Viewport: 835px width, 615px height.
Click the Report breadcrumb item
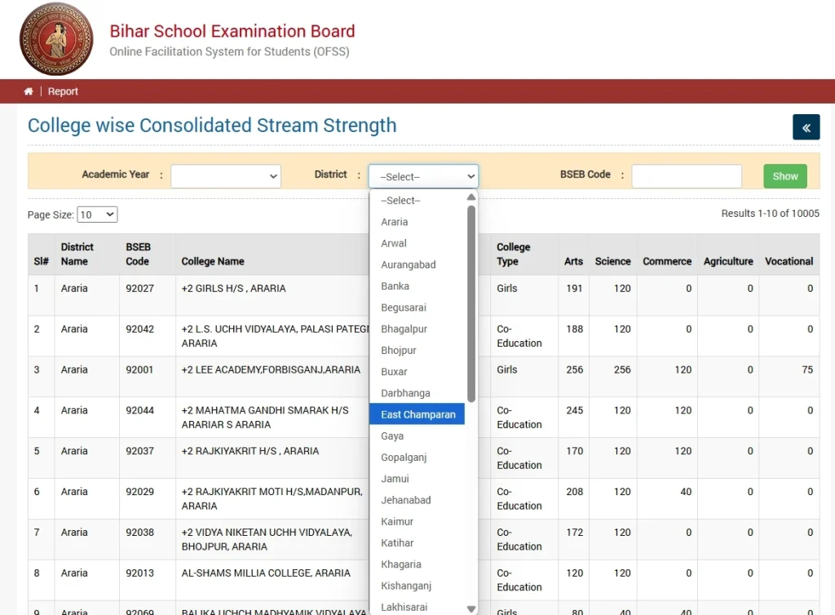[x=63, y=91]
